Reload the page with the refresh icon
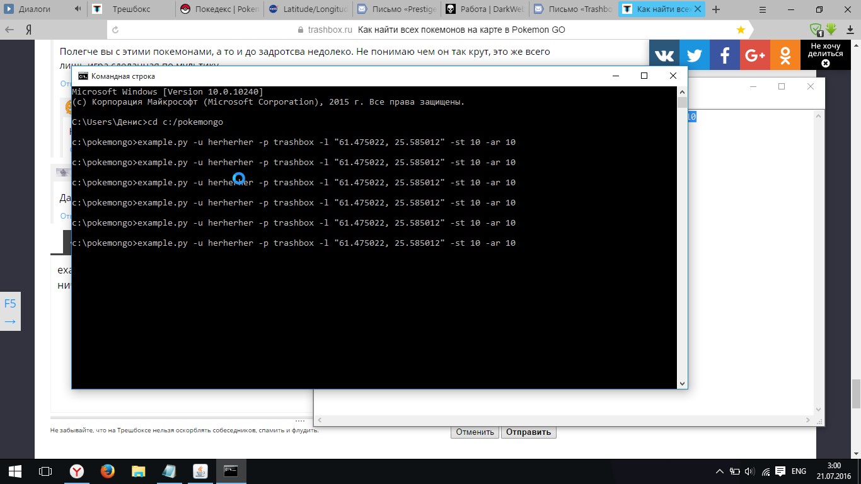Image resolution: width=861 pixels, height=484 pixels. click(x=115, y=30)
